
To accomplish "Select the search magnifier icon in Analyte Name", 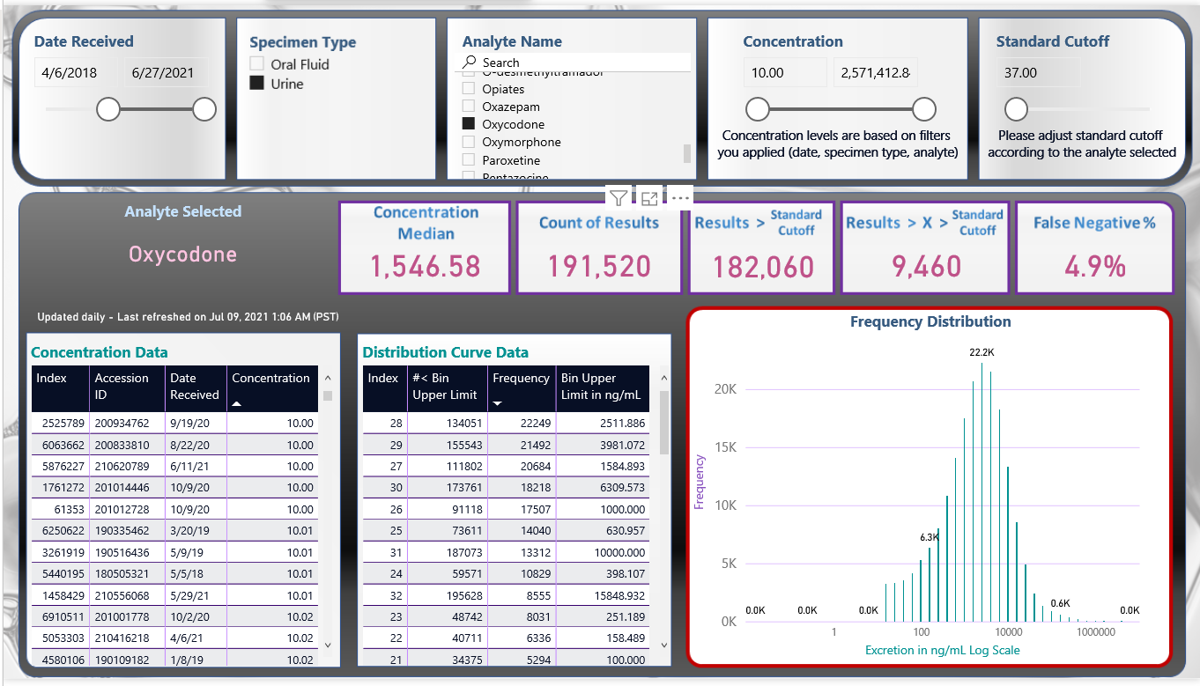I will click(x=470, y=63).
